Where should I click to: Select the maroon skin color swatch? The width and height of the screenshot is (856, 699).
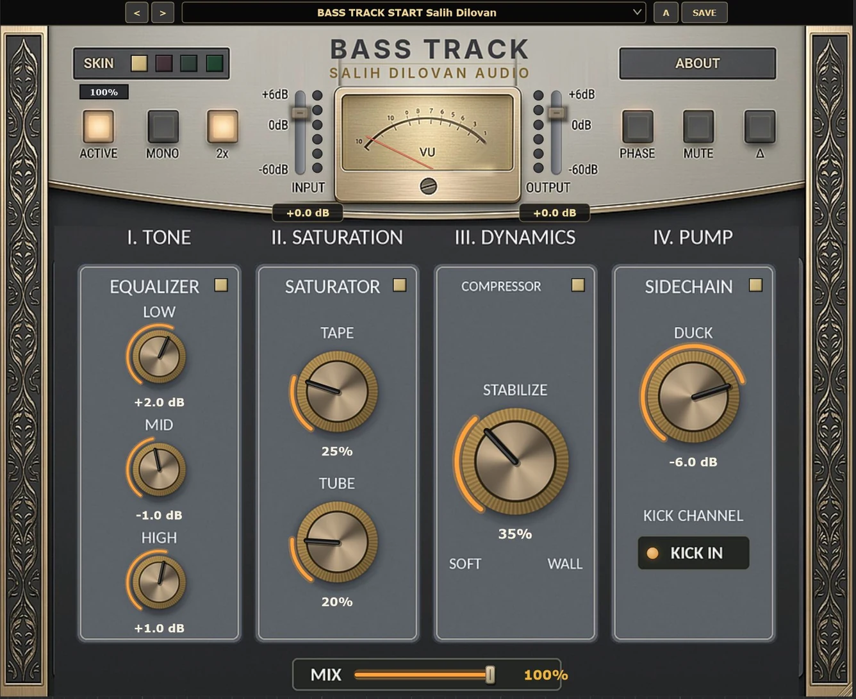point(164,63)
